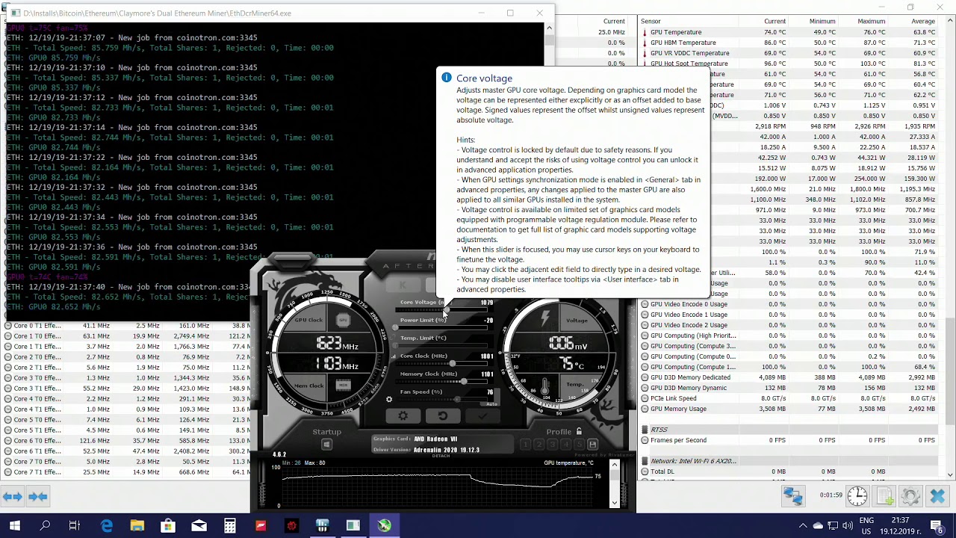Click the Memory Clock slider handle
The height and width of the screenshot is (538, 956).
(464, 381)
